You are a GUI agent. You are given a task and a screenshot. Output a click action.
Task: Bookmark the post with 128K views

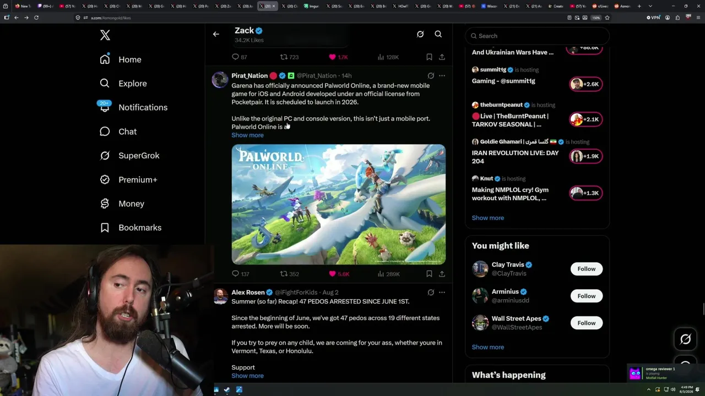click(x=429, y=57)
